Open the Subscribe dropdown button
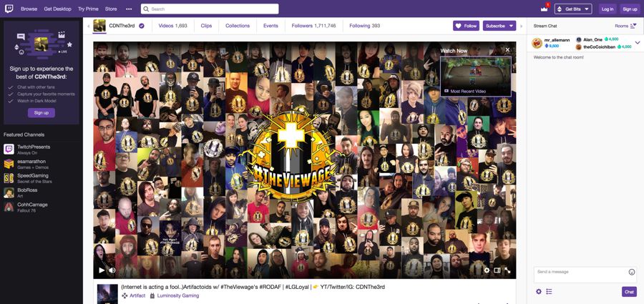Image resolution: width=644 pixels, height=304 pixels. [x=499, y=26]
